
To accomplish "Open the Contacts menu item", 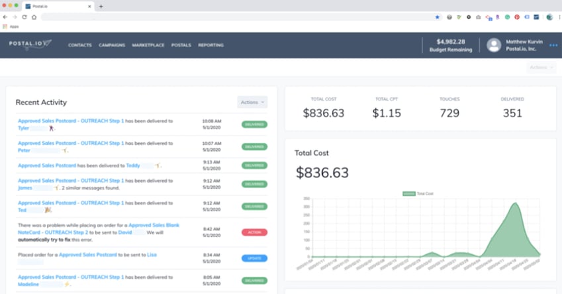I will [x=79, y=45].
